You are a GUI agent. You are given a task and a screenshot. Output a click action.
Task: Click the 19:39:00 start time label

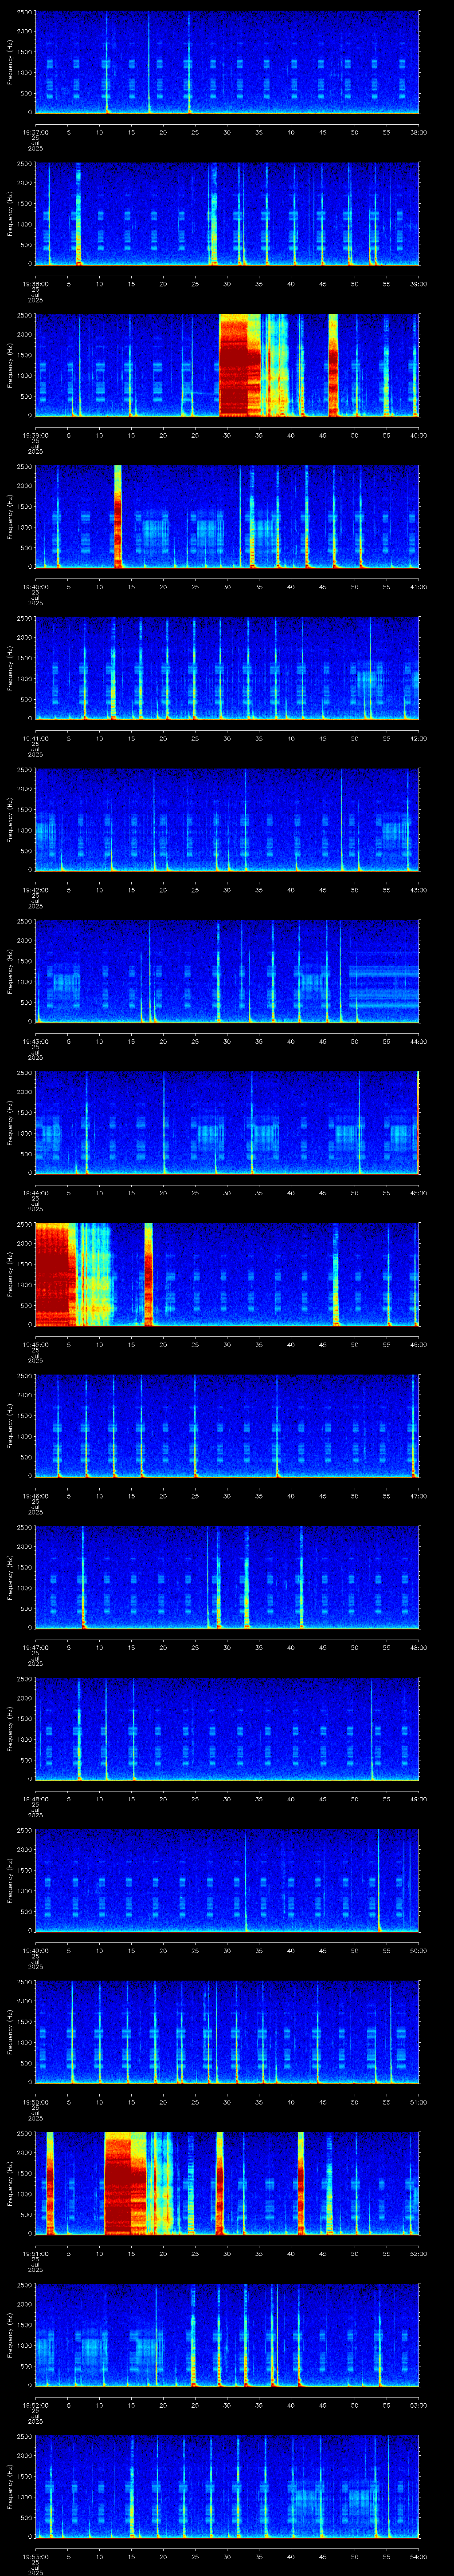35,435
